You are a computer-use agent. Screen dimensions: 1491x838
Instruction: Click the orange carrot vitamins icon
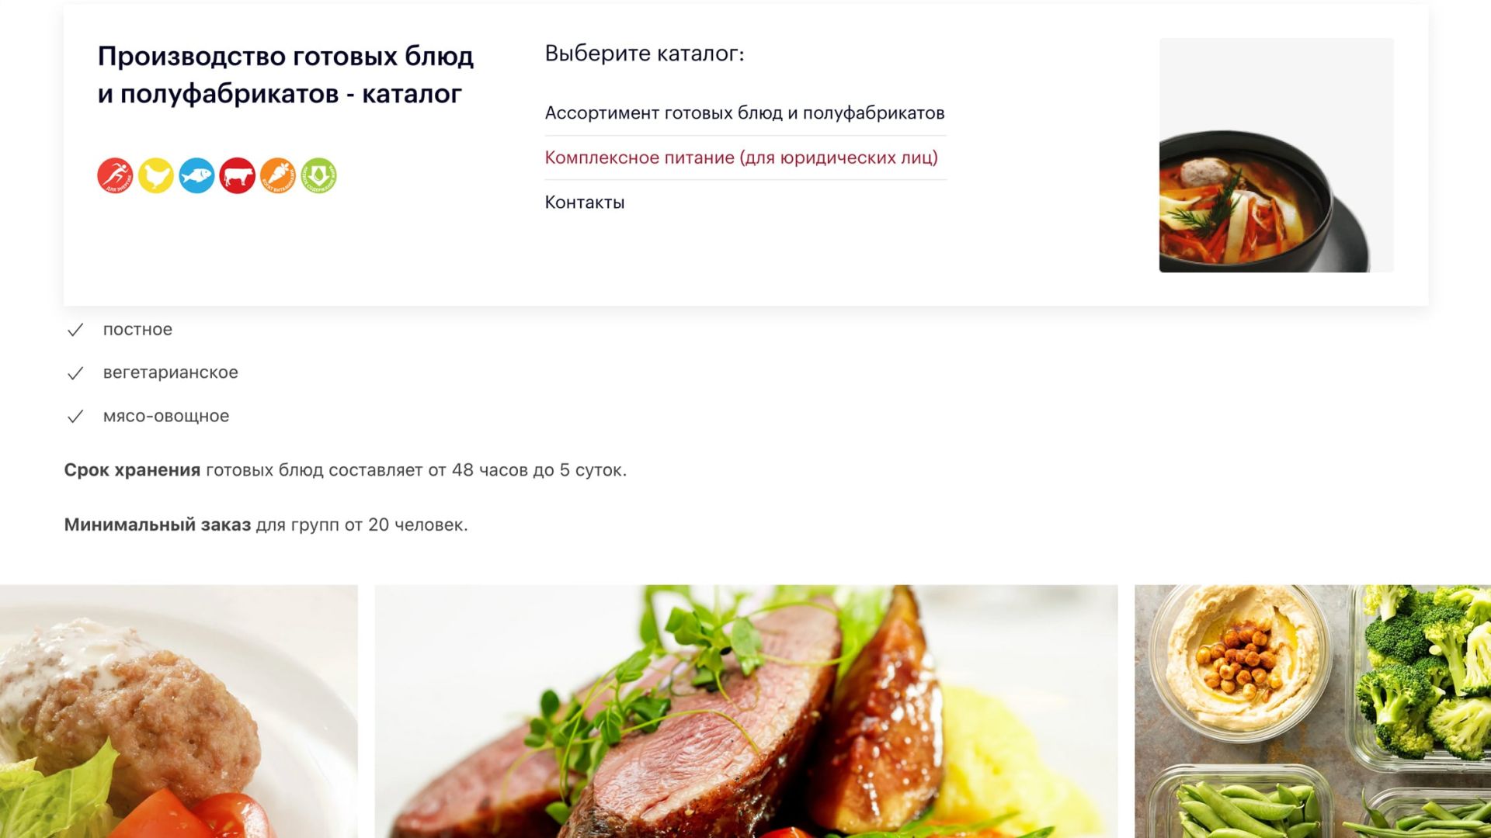click(x=278, y=175)
